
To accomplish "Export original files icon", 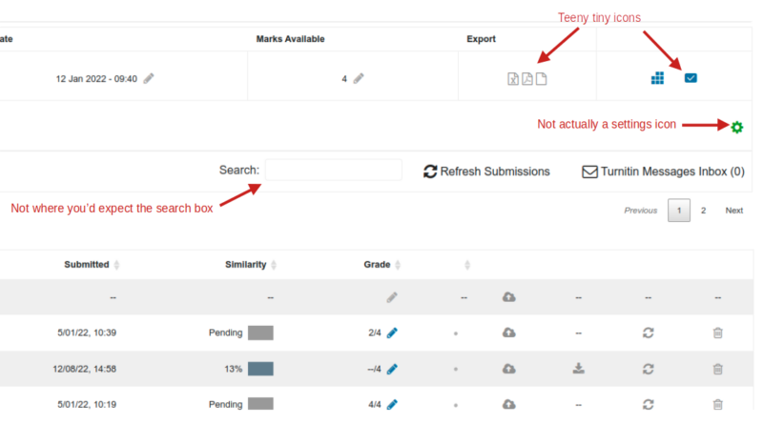I will tap(541, 79).
